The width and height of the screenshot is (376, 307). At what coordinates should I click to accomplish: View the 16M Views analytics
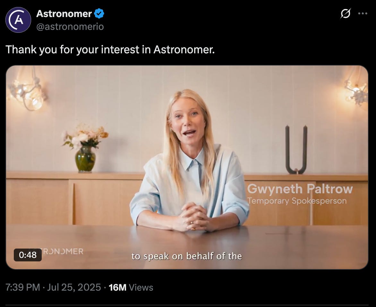tap(131, 287)
